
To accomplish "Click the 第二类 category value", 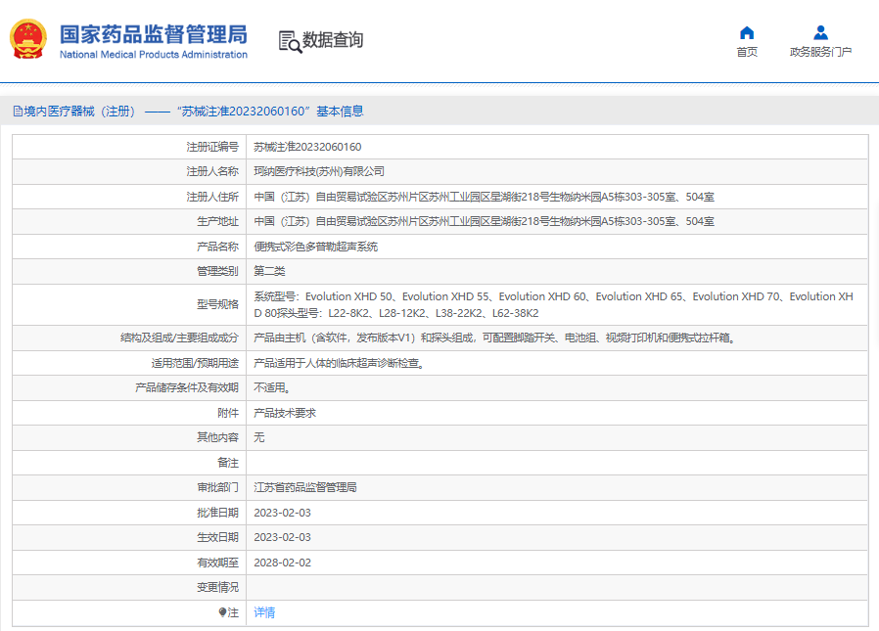I will tap(269, 271).
